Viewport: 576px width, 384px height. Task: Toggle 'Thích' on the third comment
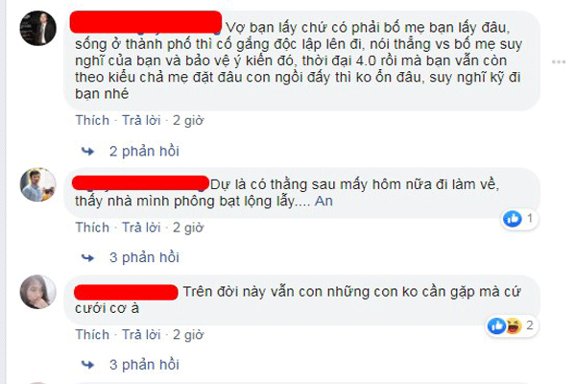(92, 335)
